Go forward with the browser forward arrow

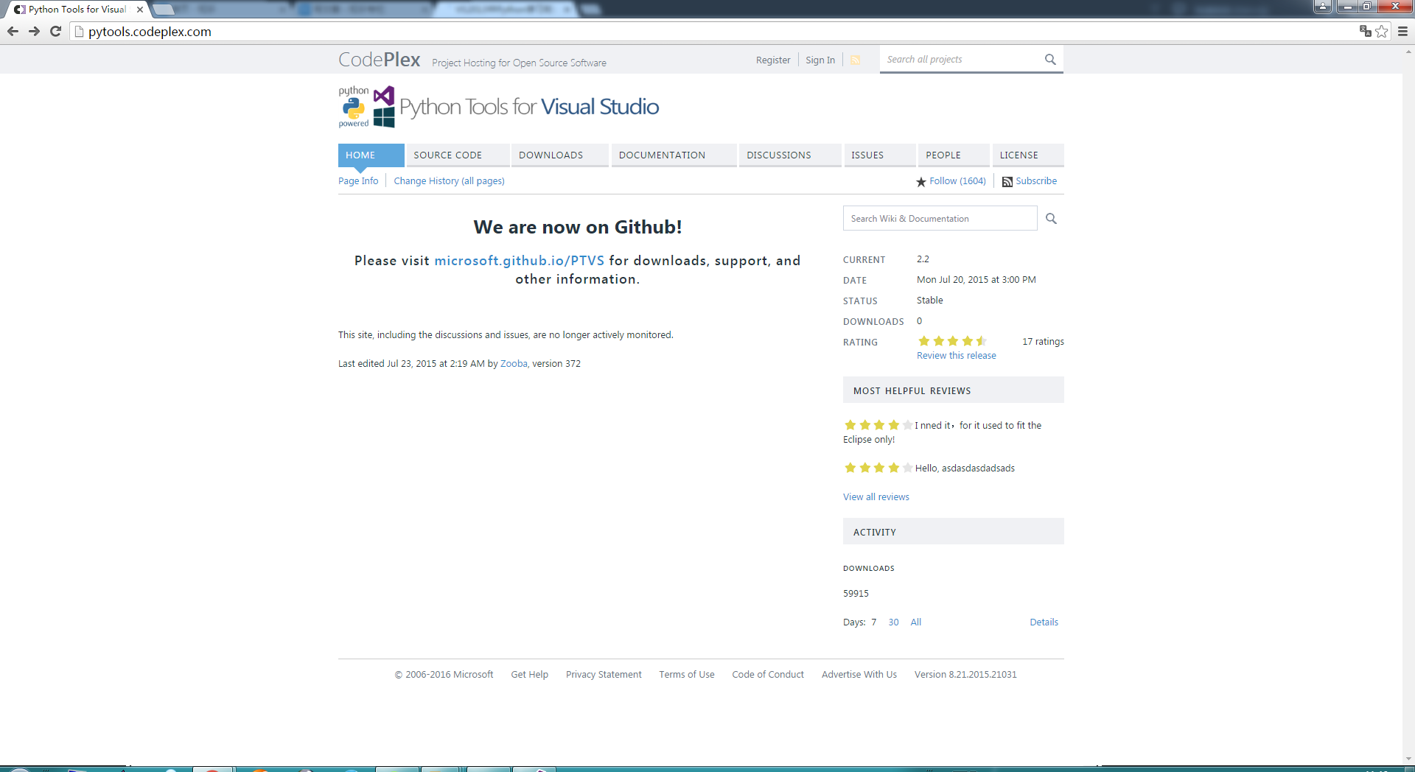coord(34,31)
